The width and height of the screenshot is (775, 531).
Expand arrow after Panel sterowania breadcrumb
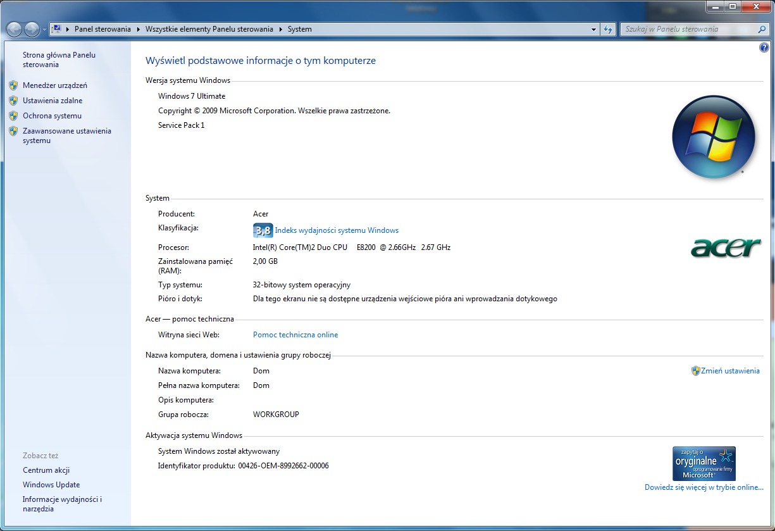tap(139, 29)
